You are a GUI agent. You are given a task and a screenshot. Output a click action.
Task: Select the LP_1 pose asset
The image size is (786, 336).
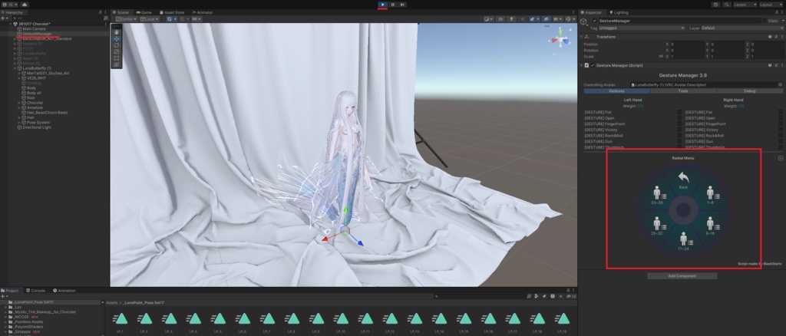point(120,321)
